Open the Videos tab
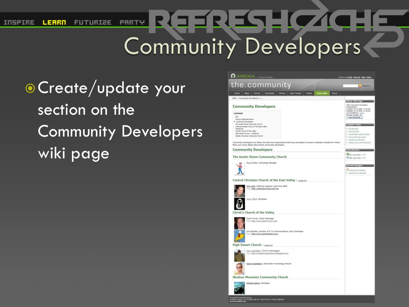This screenshot has height=307, width=409. pyautogui.click(x=309, y=93)
